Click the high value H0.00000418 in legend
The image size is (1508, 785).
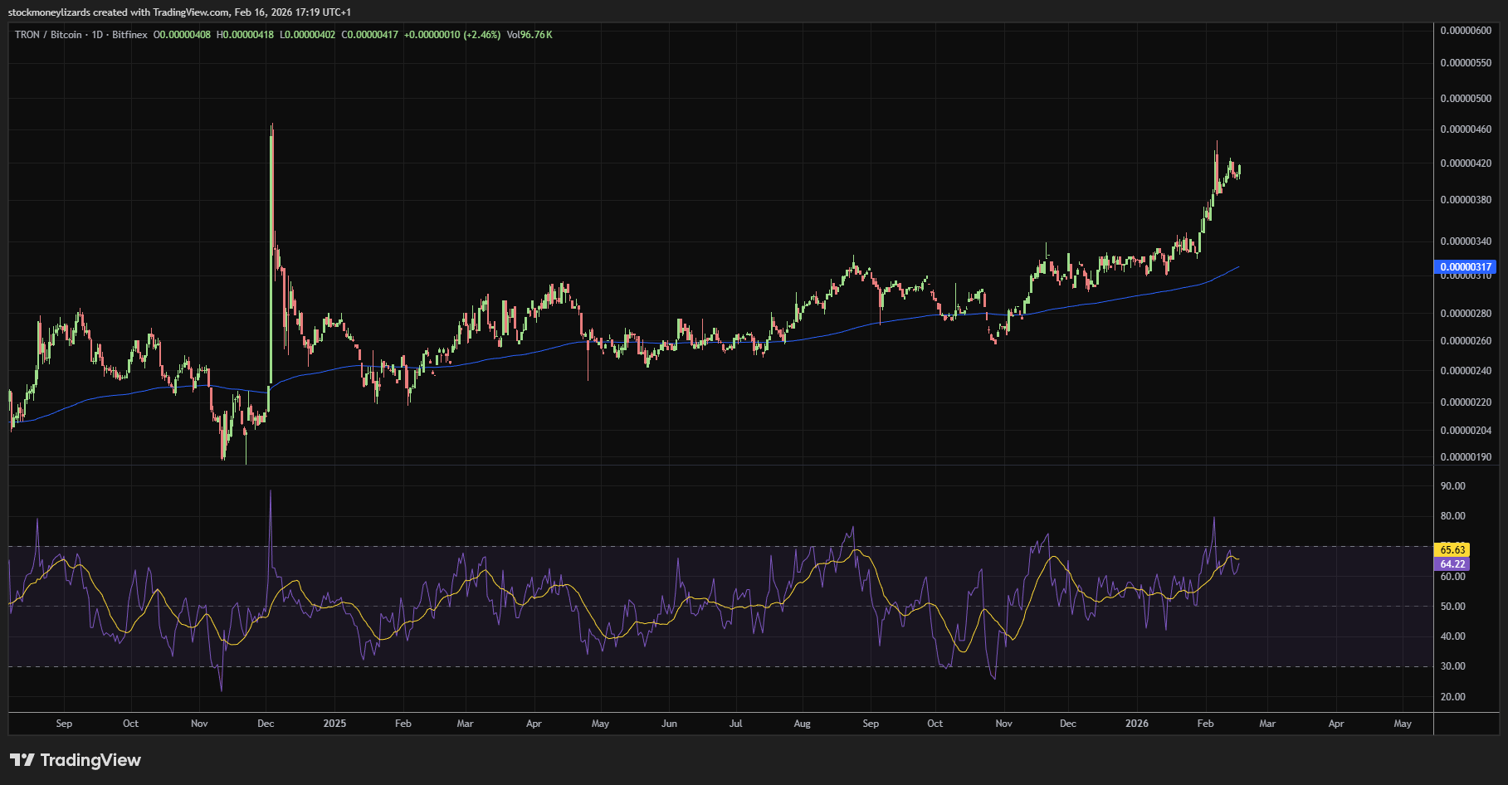point(245,35)
